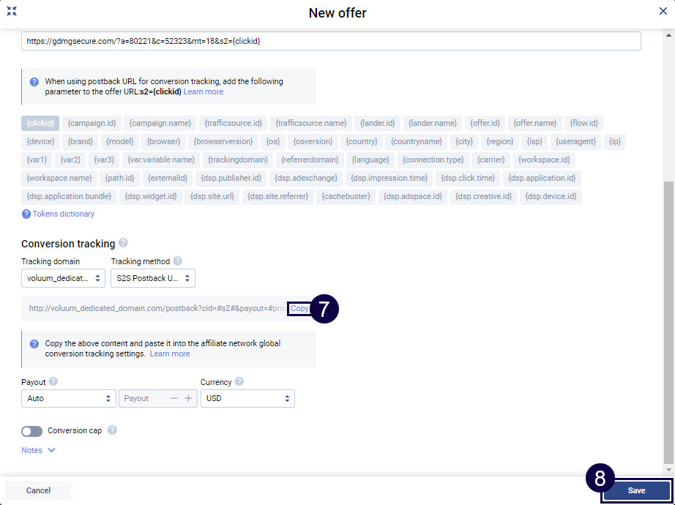Click Copy next to the postback URL
The image size is (675, 505).
[299, 308]
